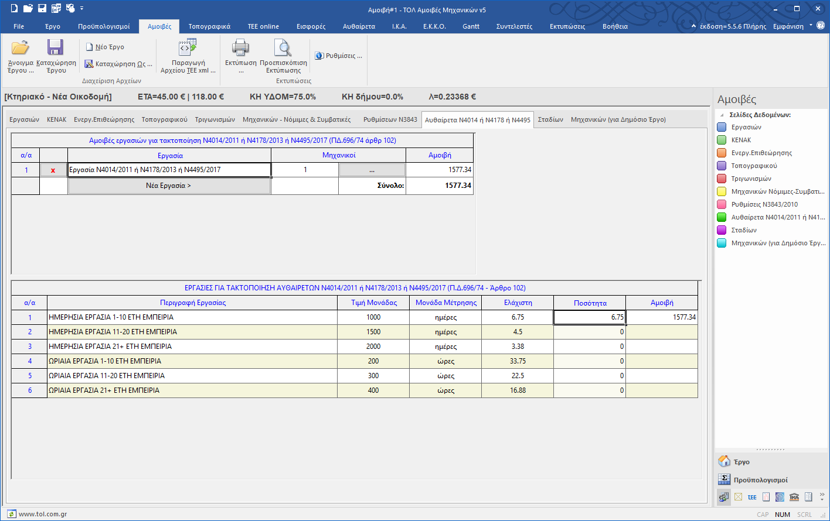Open Προεπισκόπιση Εκτύπωσης magnifier icon
Viewport: 830px width, 521px height.
[x=283, y=48]
